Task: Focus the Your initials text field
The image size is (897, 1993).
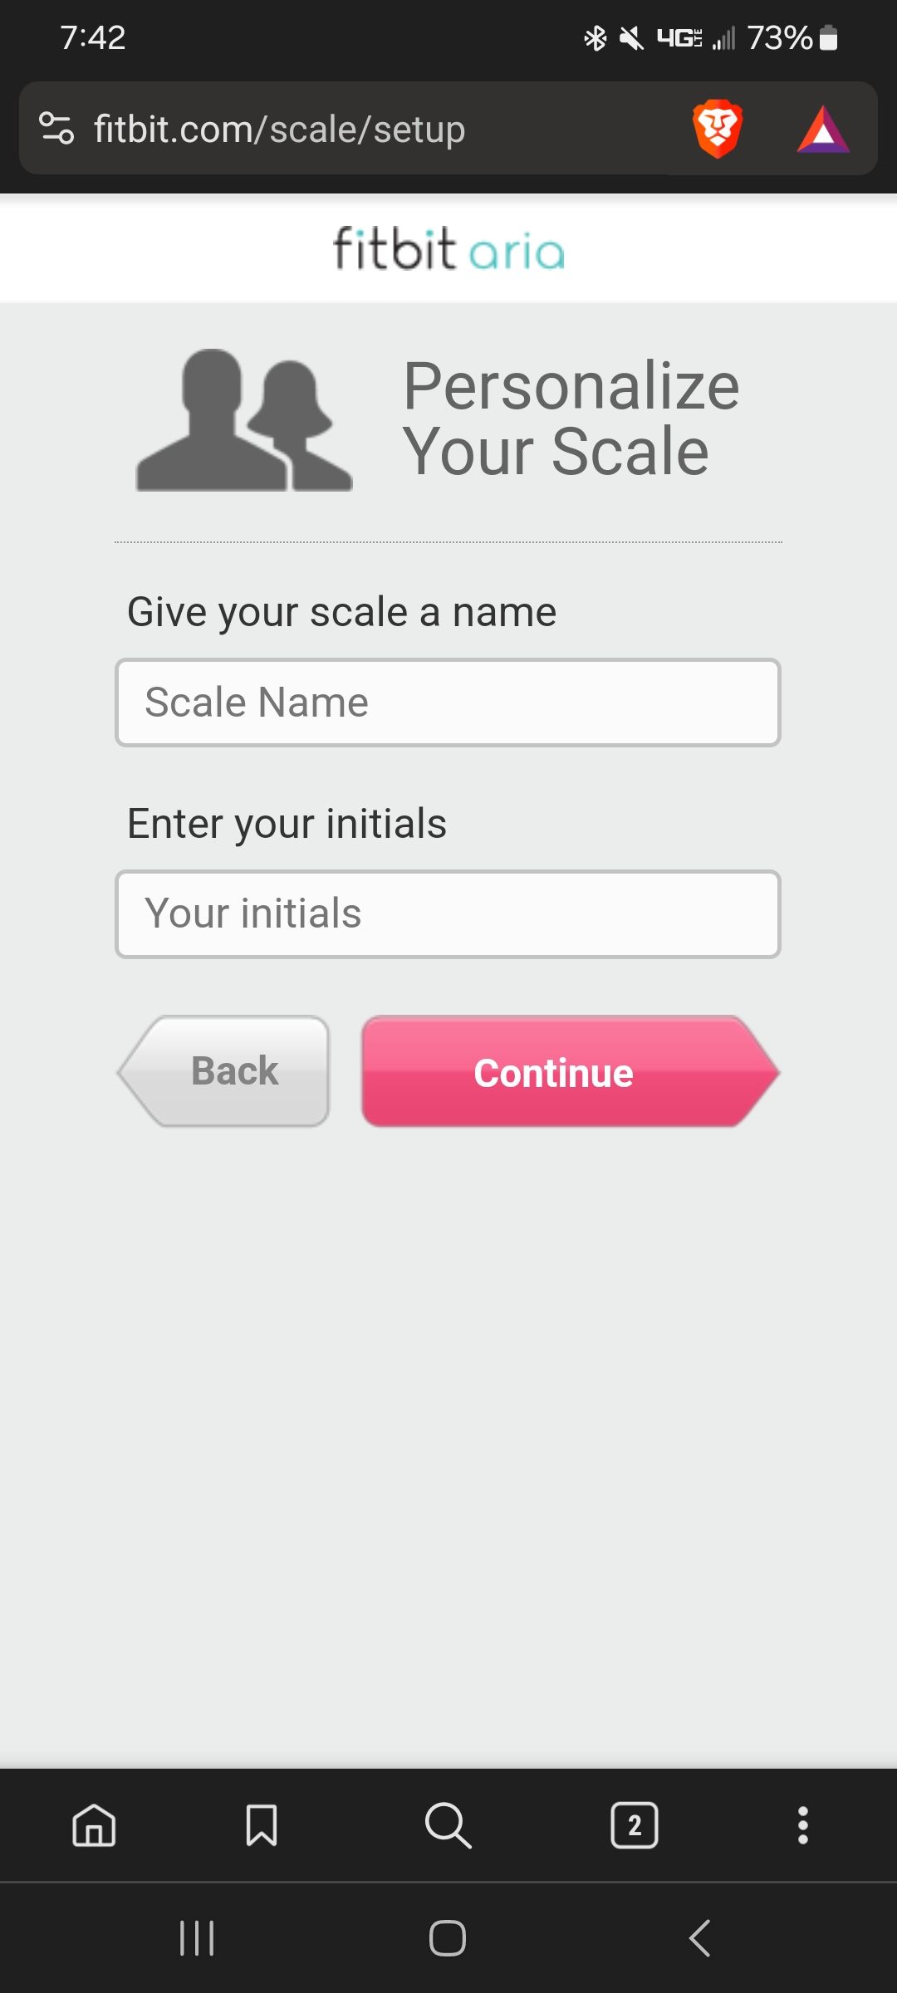Action: (x=448, y=914)
